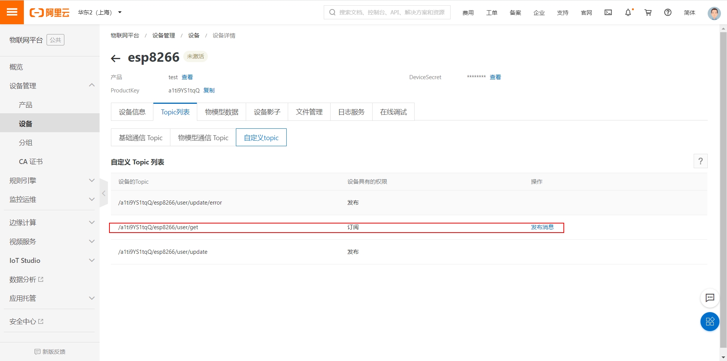Open the chat feedback floating icon

click(x=710, y=298)
